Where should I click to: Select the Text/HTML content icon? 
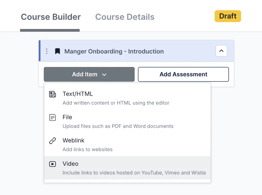coord(53,93)
